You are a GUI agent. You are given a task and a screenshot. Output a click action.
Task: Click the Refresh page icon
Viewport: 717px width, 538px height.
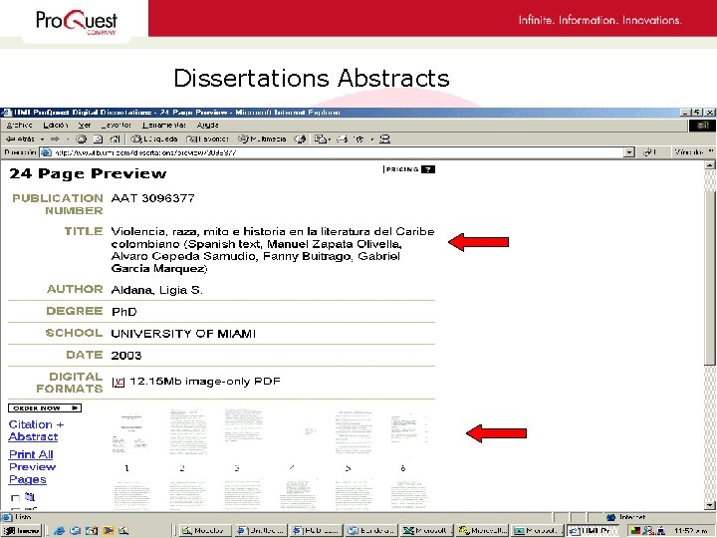click(98, 138)
